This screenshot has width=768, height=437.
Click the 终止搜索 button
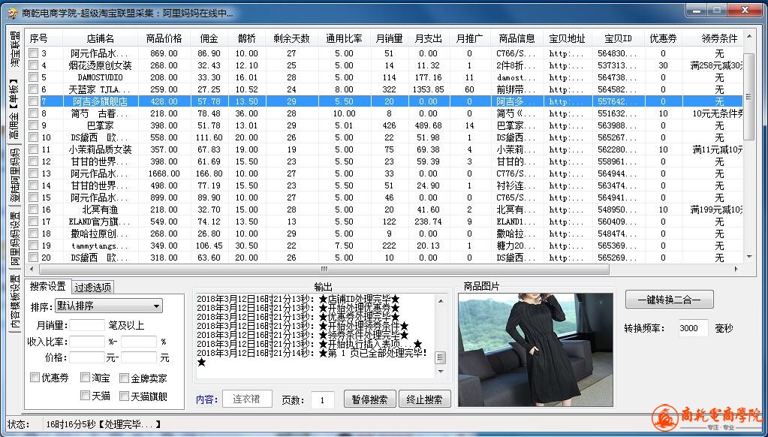tap(425, 399)
